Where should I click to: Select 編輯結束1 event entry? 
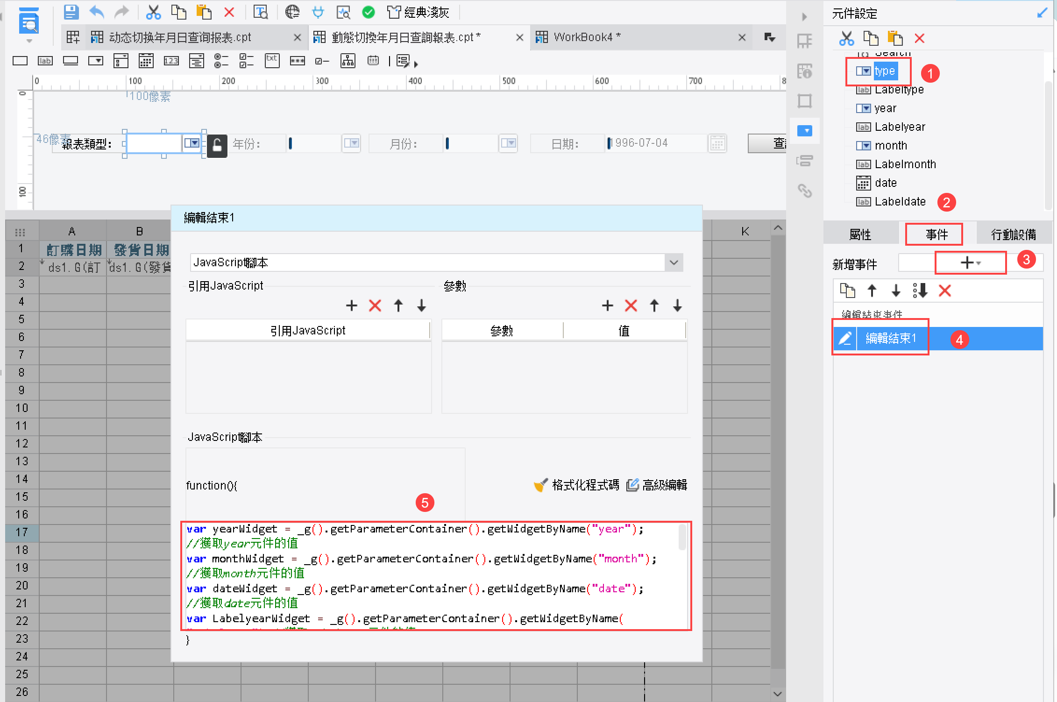pyautogui.click(x=891, y=338)
